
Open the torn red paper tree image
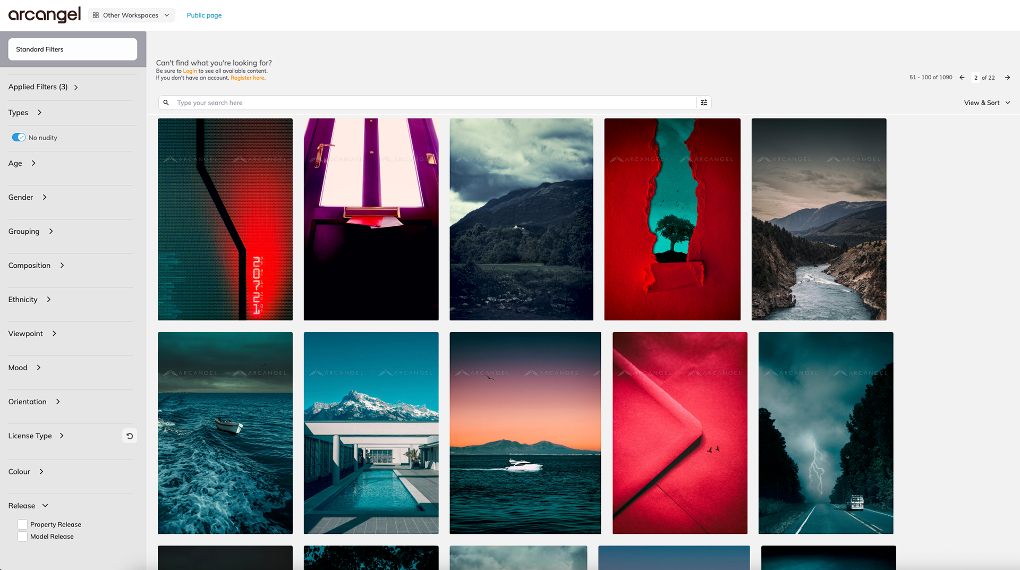pos(672,219)
